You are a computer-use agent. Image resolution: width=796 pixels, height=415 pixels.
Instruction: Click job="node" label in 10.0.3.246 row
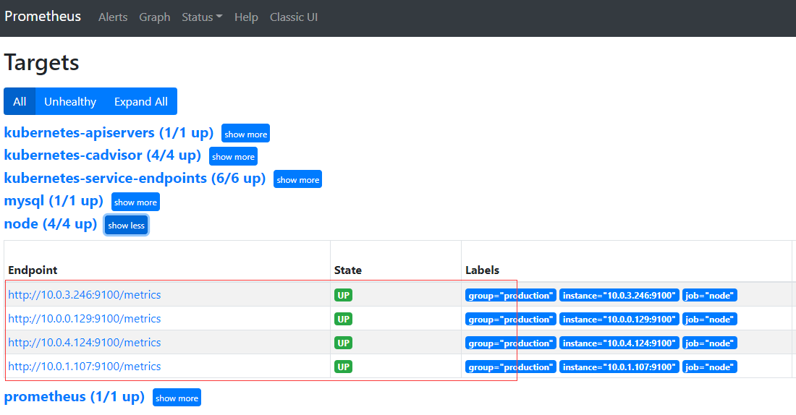click(709, 295)
